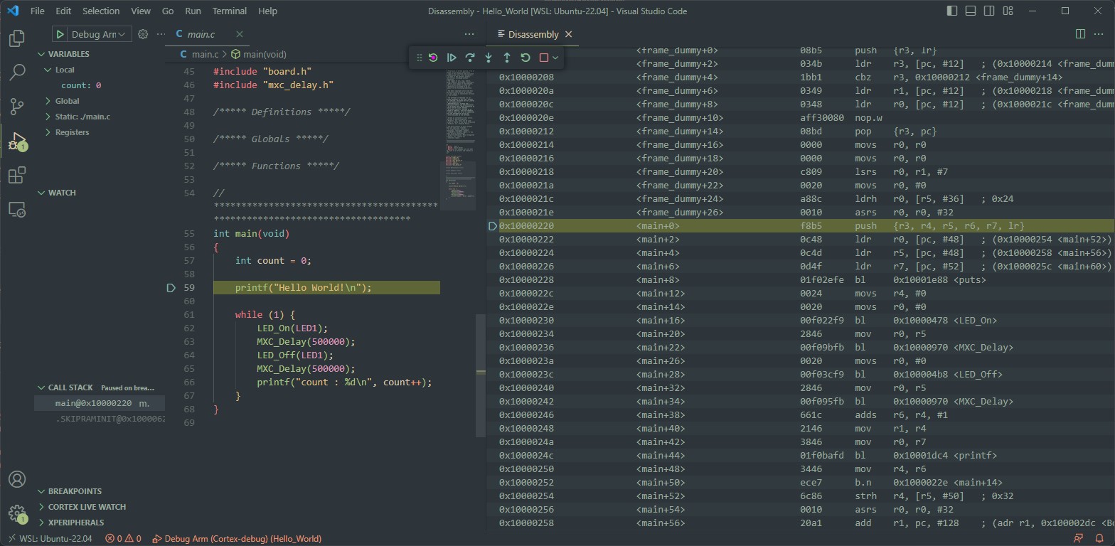Viewport: 1115px width, 546px height.
Task: Click the Step Into icon in the debug toolbar
Action: [489, 58]
